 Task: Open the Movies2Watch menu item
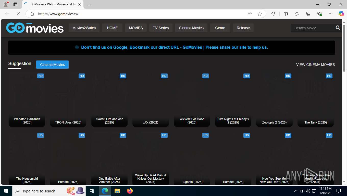coord(84,28)
